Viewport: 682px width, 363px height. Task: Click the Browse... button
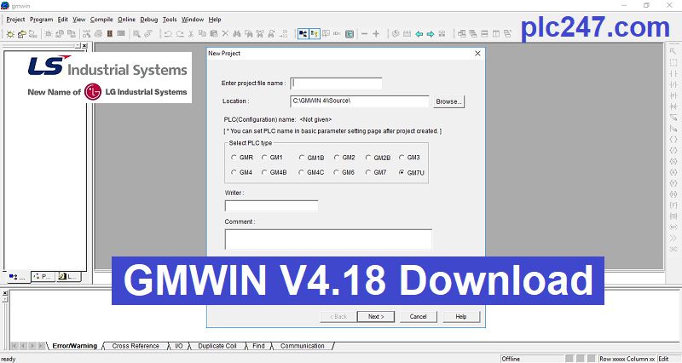[x=448, y=101]
